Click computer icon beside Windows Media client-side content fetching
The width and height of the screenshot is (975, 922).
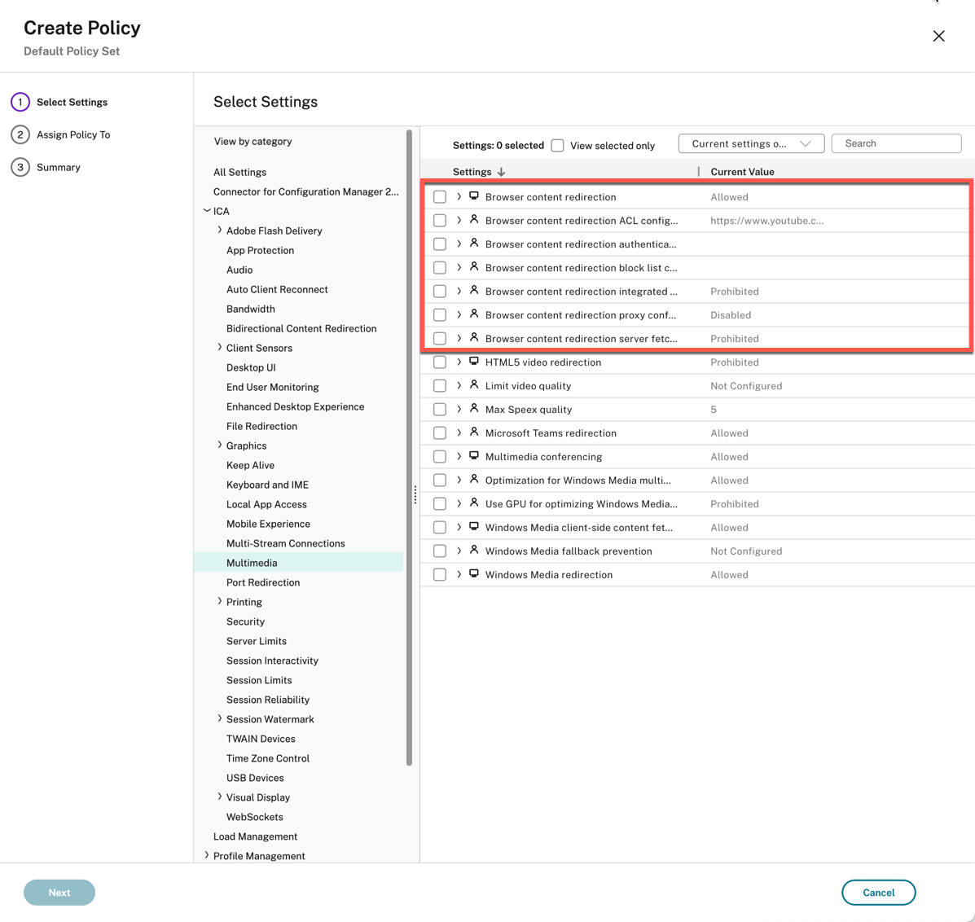[x=474, y=527]
